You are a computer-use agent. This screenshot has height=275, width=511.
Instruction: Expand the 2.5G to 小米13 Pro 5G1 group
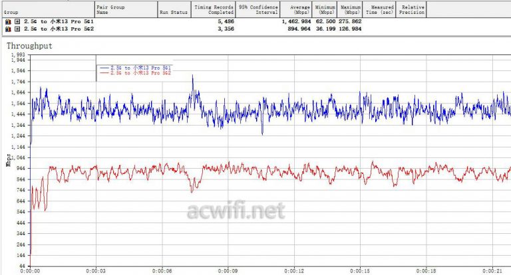click(17, 22)
